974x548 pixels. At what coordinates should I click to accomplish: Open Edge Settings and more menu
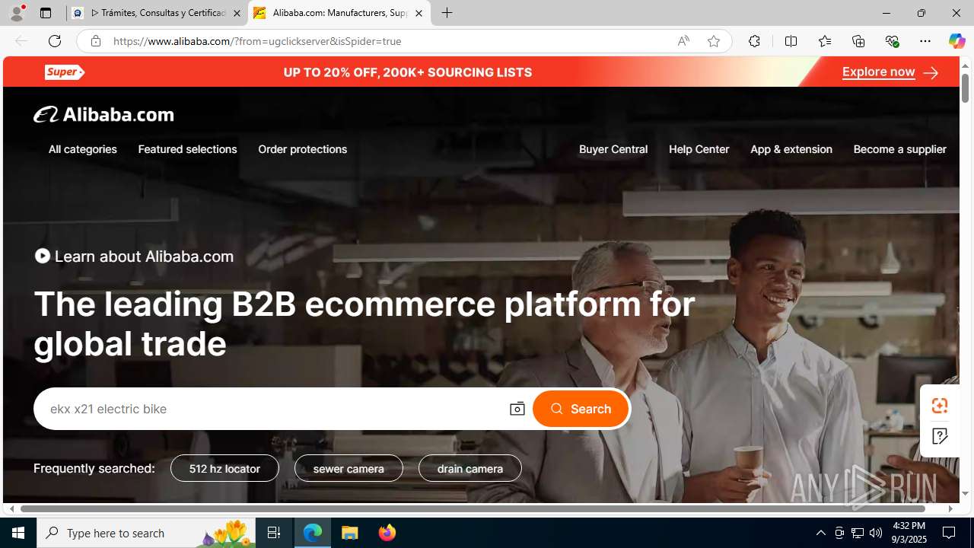[x=925, y=41]
